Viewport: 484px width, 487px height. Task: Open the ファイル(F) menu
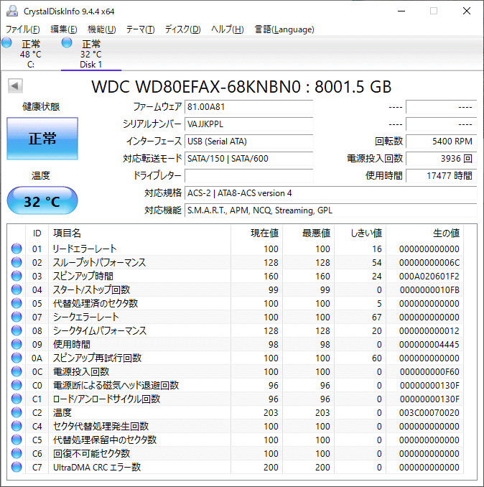tap(23, 29)
